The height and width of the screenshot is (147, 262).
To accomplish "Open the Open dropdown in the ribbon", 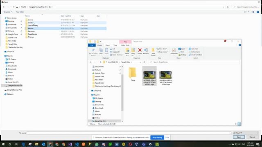I will point(183,49).
